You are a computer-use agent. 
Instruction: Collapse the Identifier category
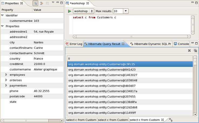2,15
